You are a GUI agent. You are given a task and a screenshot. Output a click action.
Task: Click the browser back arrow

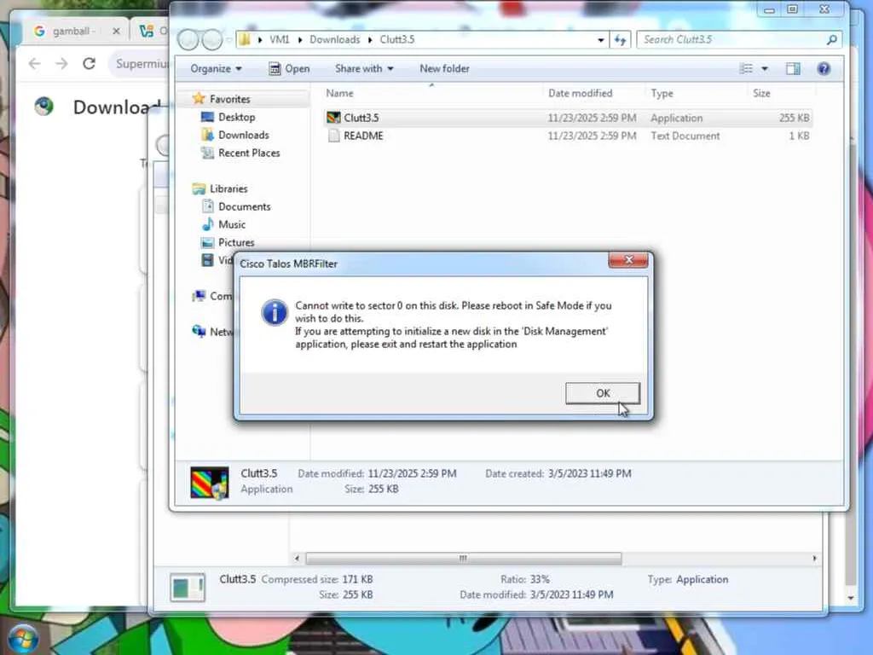point(34,64)
